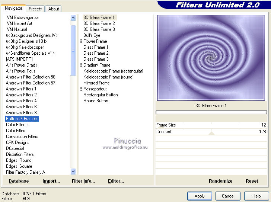The image size is (271, 202).
Task: Select &<Sandflower Specials"v"> category
Action: click(x=30, y=53)
